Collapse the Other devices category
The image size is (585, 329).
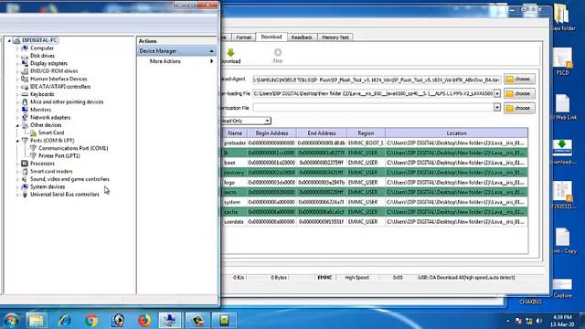(x=17, y=125)
